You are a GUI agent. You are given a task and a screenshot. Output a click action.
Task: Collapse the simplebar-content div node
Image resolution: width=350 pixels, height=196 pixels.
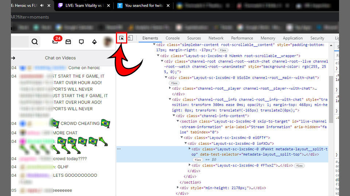pyautogui.click(x=154, y=45)
